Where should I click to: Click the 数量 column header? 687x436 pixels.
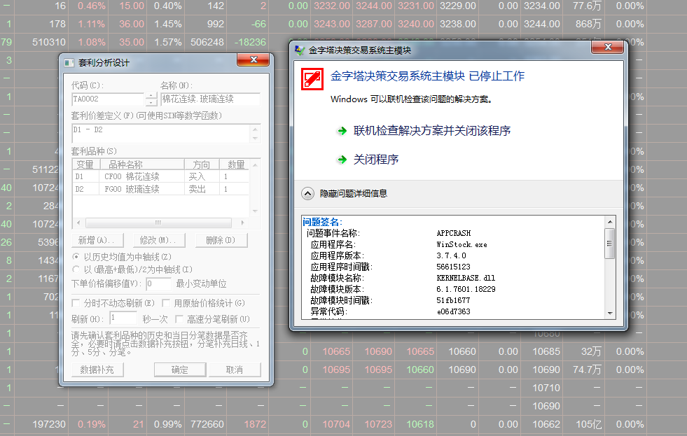[x=235, y=164]
